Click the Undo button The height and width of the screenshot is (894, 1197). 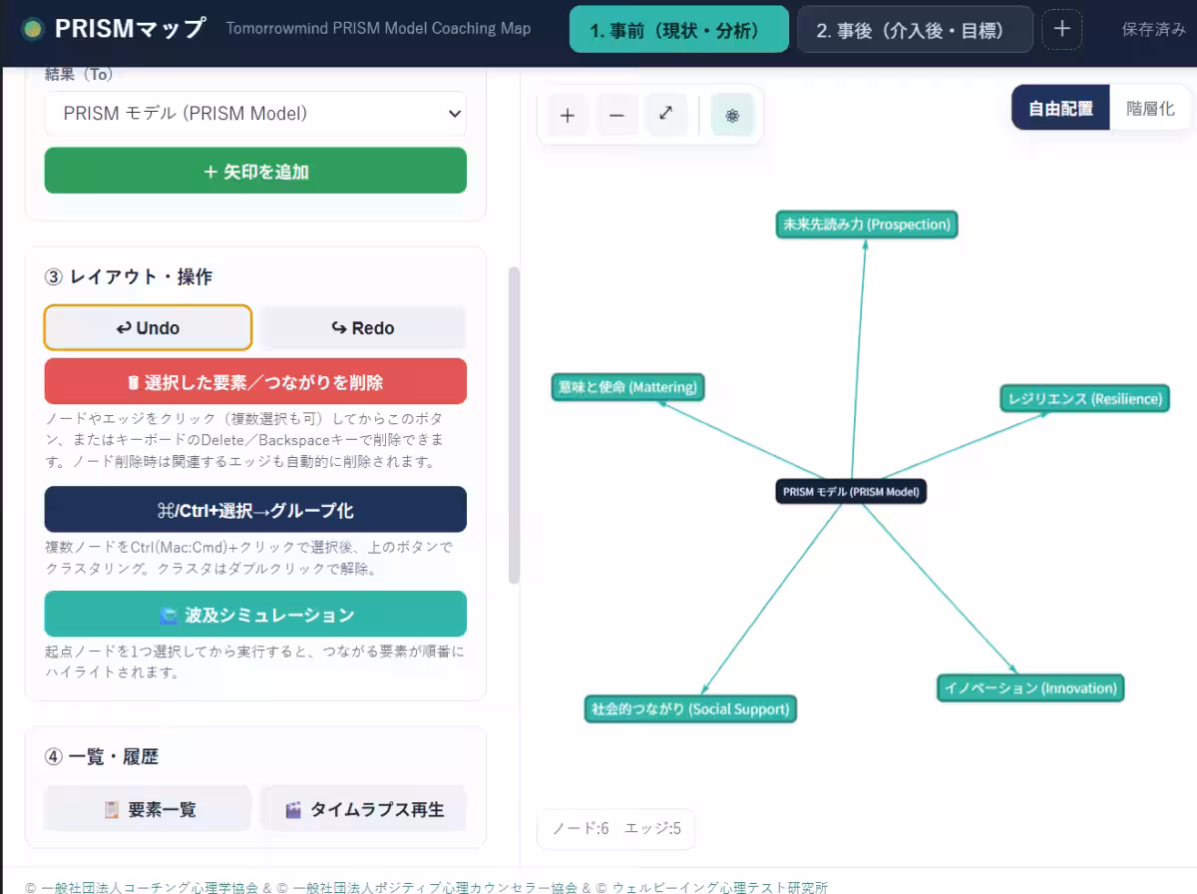tap(148, 327)
